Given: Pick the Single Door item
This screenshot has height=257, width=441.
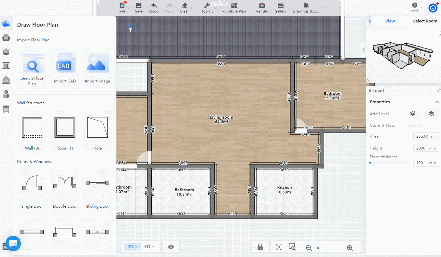Looking at the screenshot, I should point(32,191).
